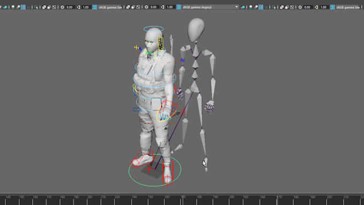The height and width of the screenshot is (205, 364).
Task: Click X-Ray joints icon in right panel toolbar
Action: click(x=292, y=7)
